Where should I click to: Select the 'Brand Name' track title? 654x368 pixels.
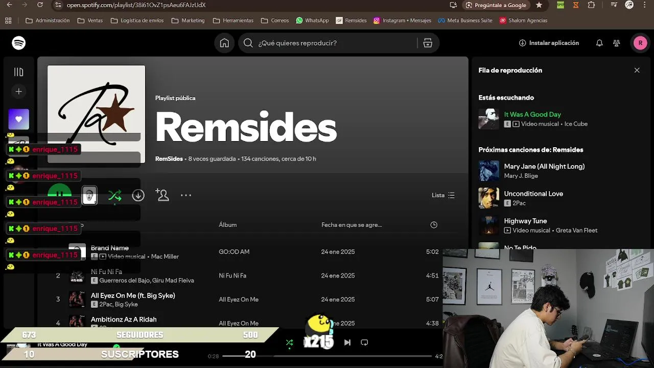click(x=110, y=248)
